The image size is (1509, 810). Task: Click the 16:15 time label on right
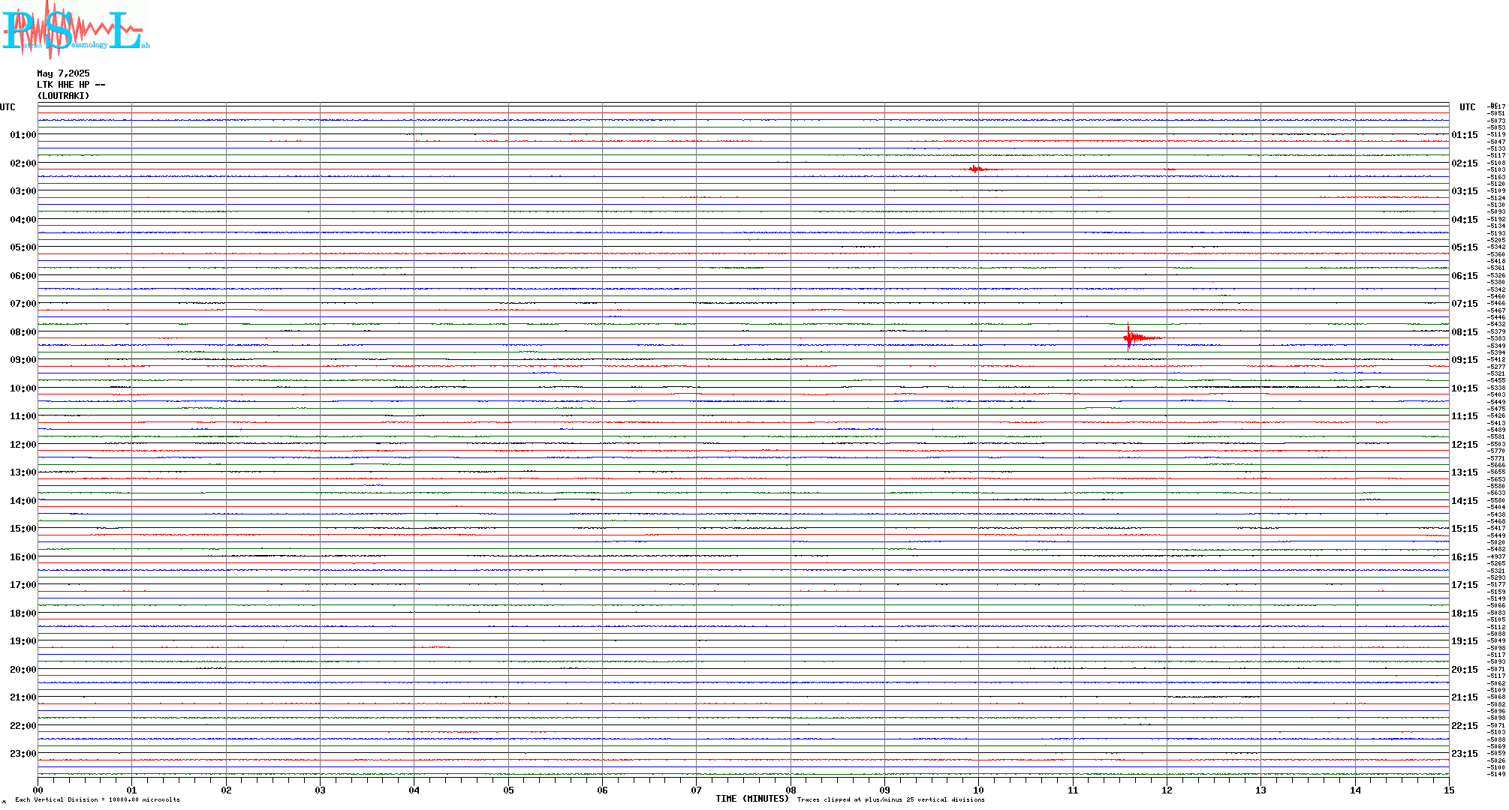(x=1464, y=557)
